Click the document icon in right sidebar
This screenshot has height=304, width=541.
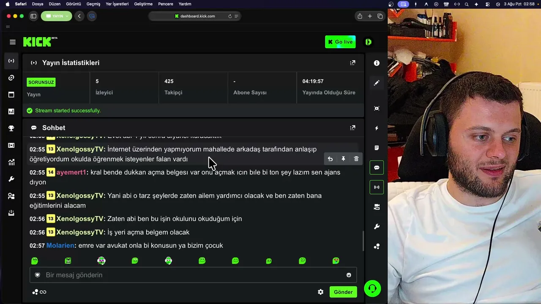point(377,148)
